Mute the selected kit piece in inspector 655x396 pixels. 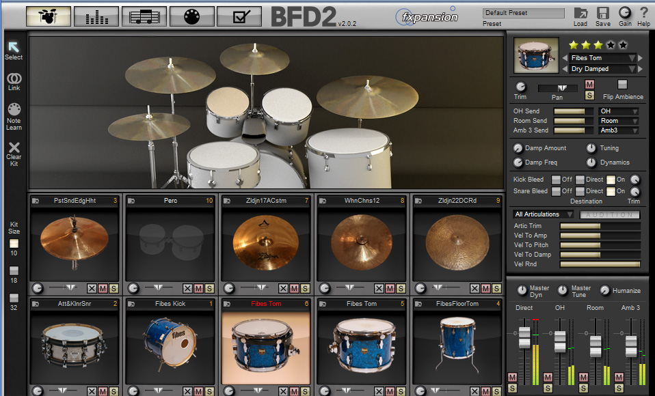pyautogui.click(x=589, y=85)
